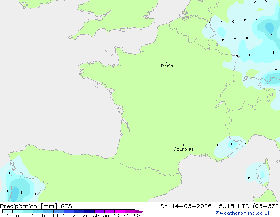Screen dimensions: 280x217
Task: Click the GFS model label
Action: (x=66, y=206)
